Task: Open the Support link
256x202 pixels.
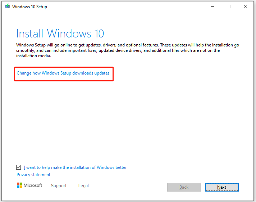Action: [59, 186]
